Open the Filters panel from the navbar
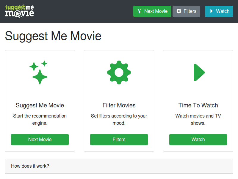 [186, 11]
